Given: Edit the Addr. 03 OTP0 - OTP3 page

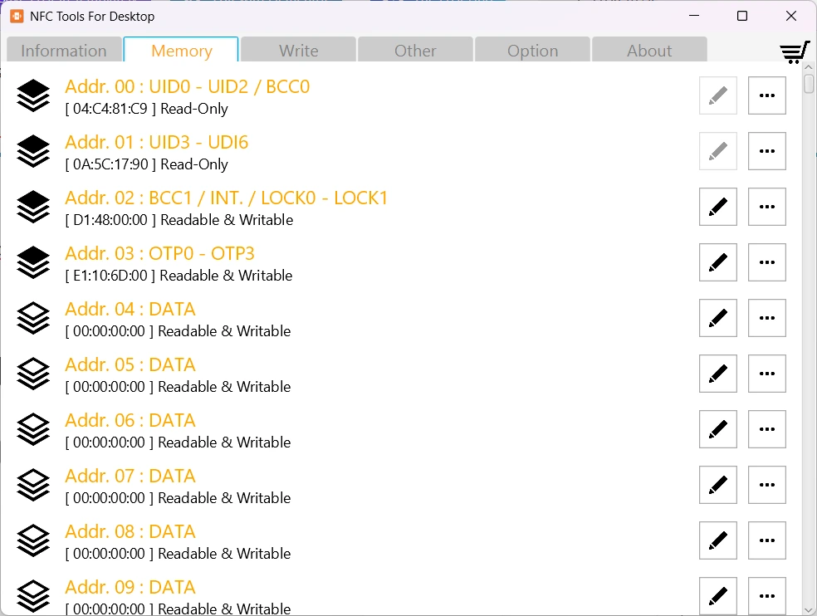Looking at the screenshot, I should pos(718,262).
